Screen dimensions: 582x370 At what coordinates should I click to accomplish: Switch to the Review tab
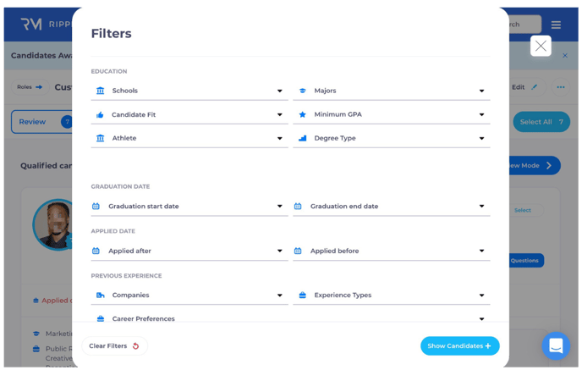point(34,122)
